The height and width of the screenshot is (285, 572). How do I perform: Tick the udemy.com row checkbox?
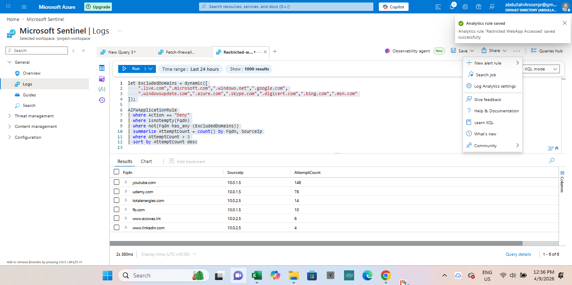pos(116,192)
